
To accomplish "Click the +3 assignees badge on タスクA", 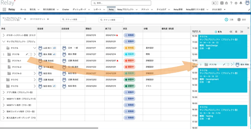I will tap(54, 48).
